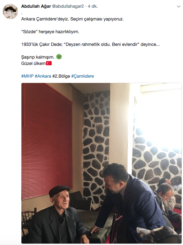This screenshot has height=245, width=183.
Task: Click the sentence '“Sözde” herşeye hazırlıklıyım.'
Action: click(50, 32)
